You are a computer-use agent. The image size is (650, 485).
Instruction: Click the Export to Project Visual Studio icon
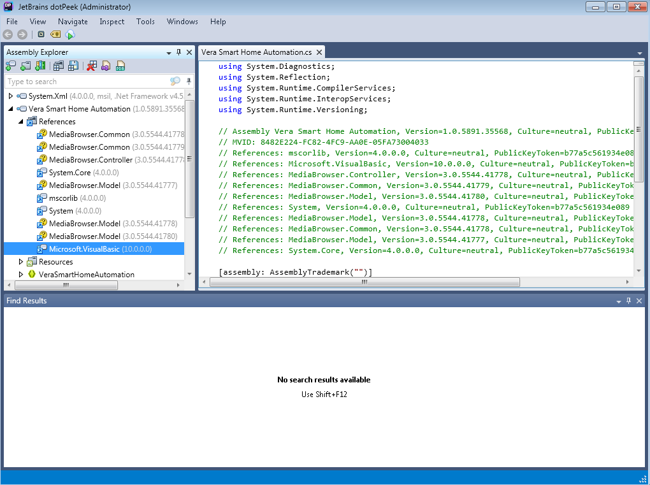click(106, 66)
